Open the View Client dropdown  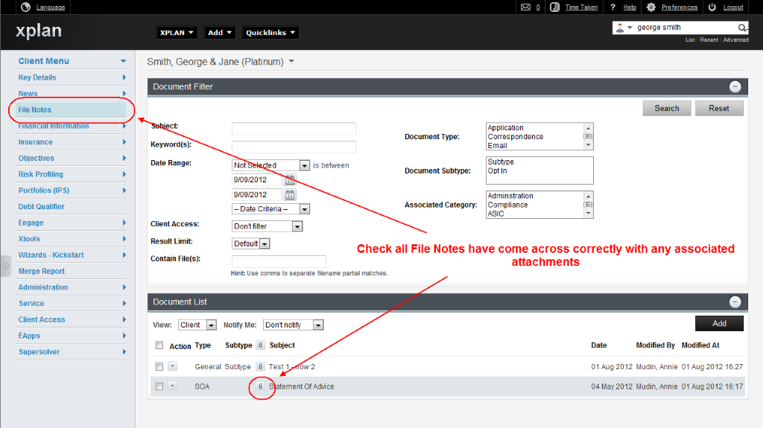point(197,325)
